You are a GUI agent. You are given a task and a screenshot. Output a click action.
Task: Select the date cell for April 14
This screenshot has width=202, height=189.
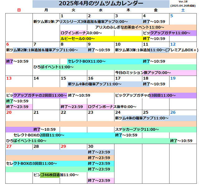36,78
